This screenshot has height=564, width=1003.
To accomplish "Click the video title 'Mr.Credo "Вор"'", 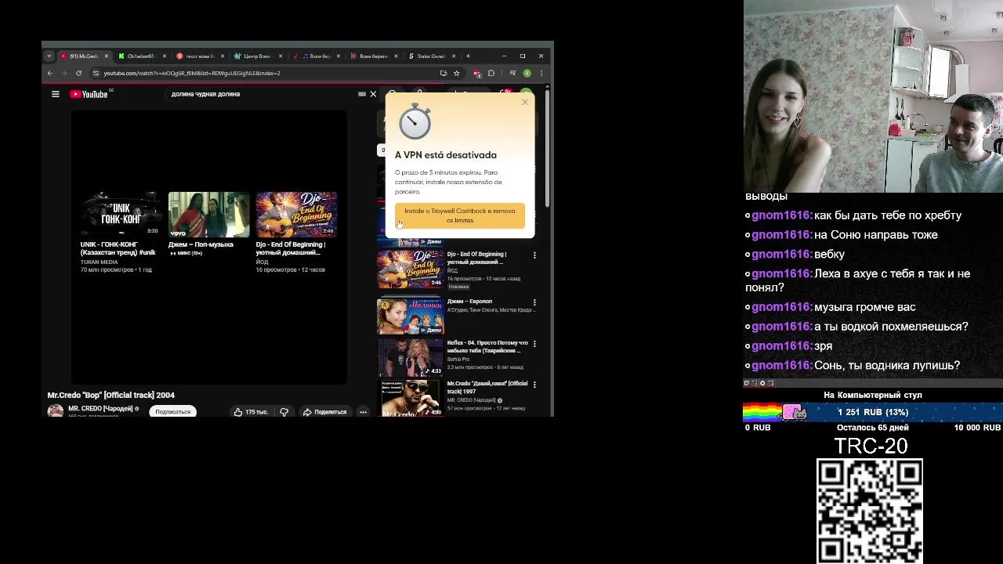I will point(110,396).
